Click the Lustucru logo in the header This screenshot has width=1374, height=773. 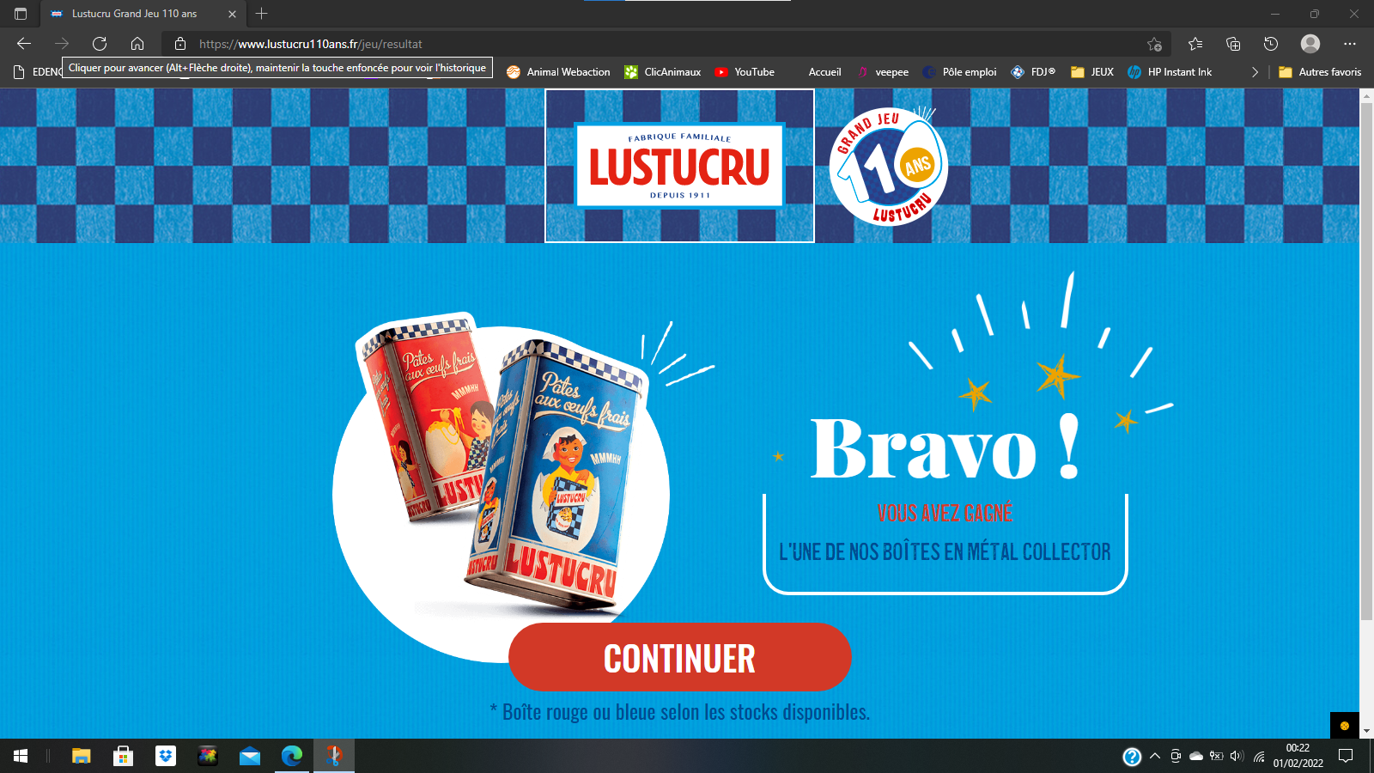[x=679, y=166]
